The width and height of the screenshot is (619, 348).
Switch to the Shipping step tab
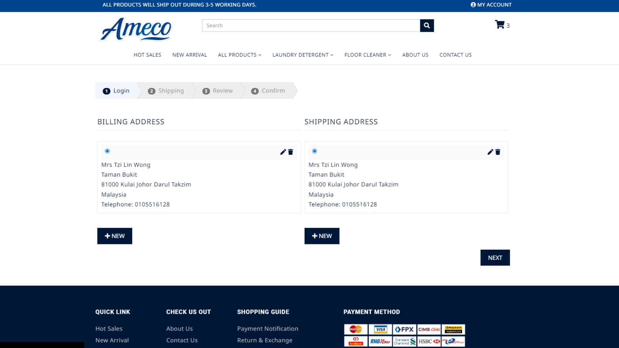pos(166,91)
